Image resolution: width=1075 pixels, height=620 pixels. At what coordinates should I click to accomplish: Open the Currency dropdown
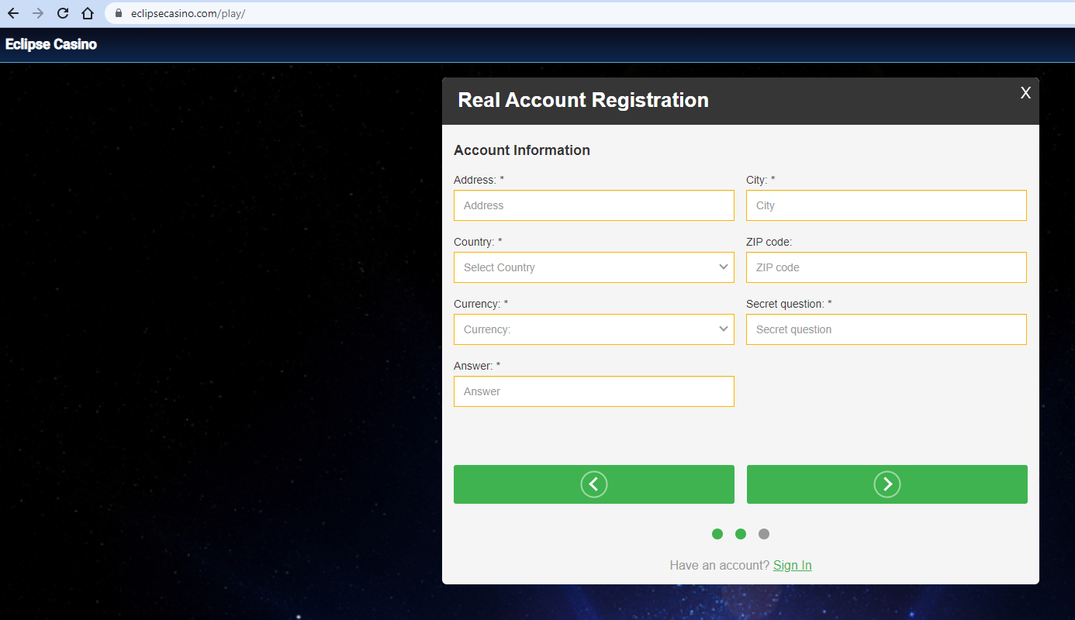[x=593, y=329]
